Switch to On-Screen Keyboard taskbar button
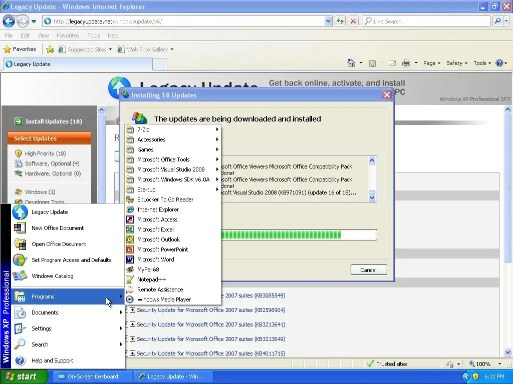 (x=93, y=376)
